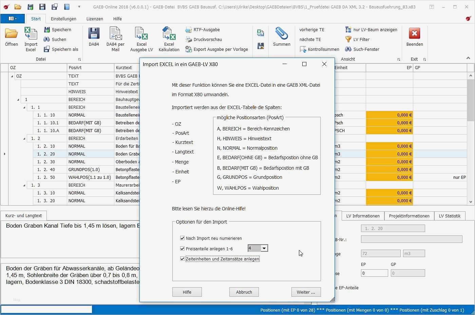Cancel the import via Abbruch
The width and height of the screenshot is (475, 315).
(x=244, y=292)
